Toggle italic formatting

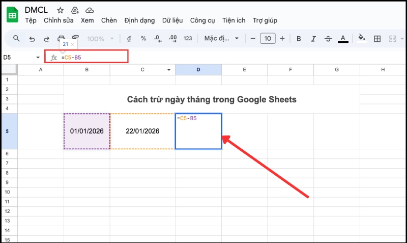click(313, 39)
